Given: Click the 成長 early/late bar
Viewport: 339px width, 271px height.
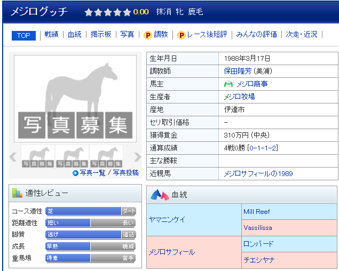Looking at the screenshot, I should coord(91,246).
